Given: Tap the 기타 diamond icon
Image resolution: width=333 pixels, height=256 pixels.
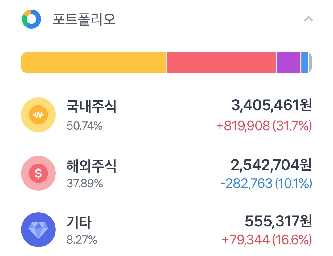Looking at the screenshot, I should point(38,230).
